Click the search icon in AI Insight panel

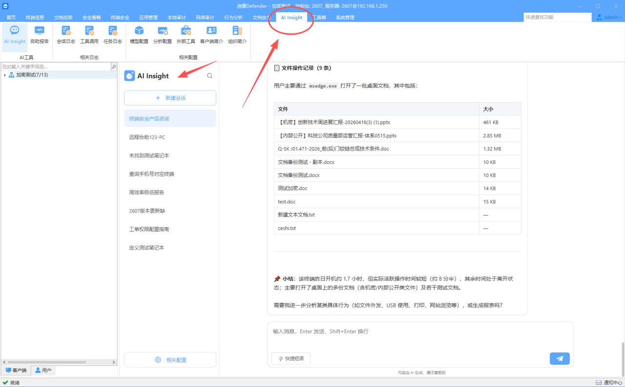click(x=210, y=76)
